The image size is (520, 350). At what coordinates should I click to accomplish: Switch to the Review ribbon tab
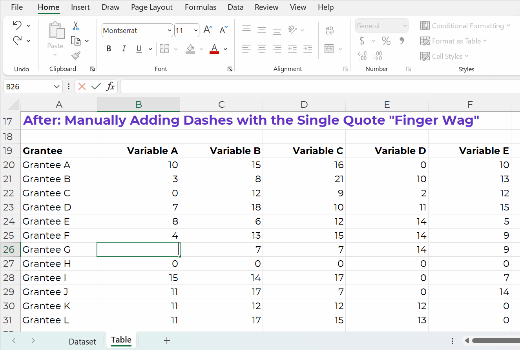pos(266,7)
